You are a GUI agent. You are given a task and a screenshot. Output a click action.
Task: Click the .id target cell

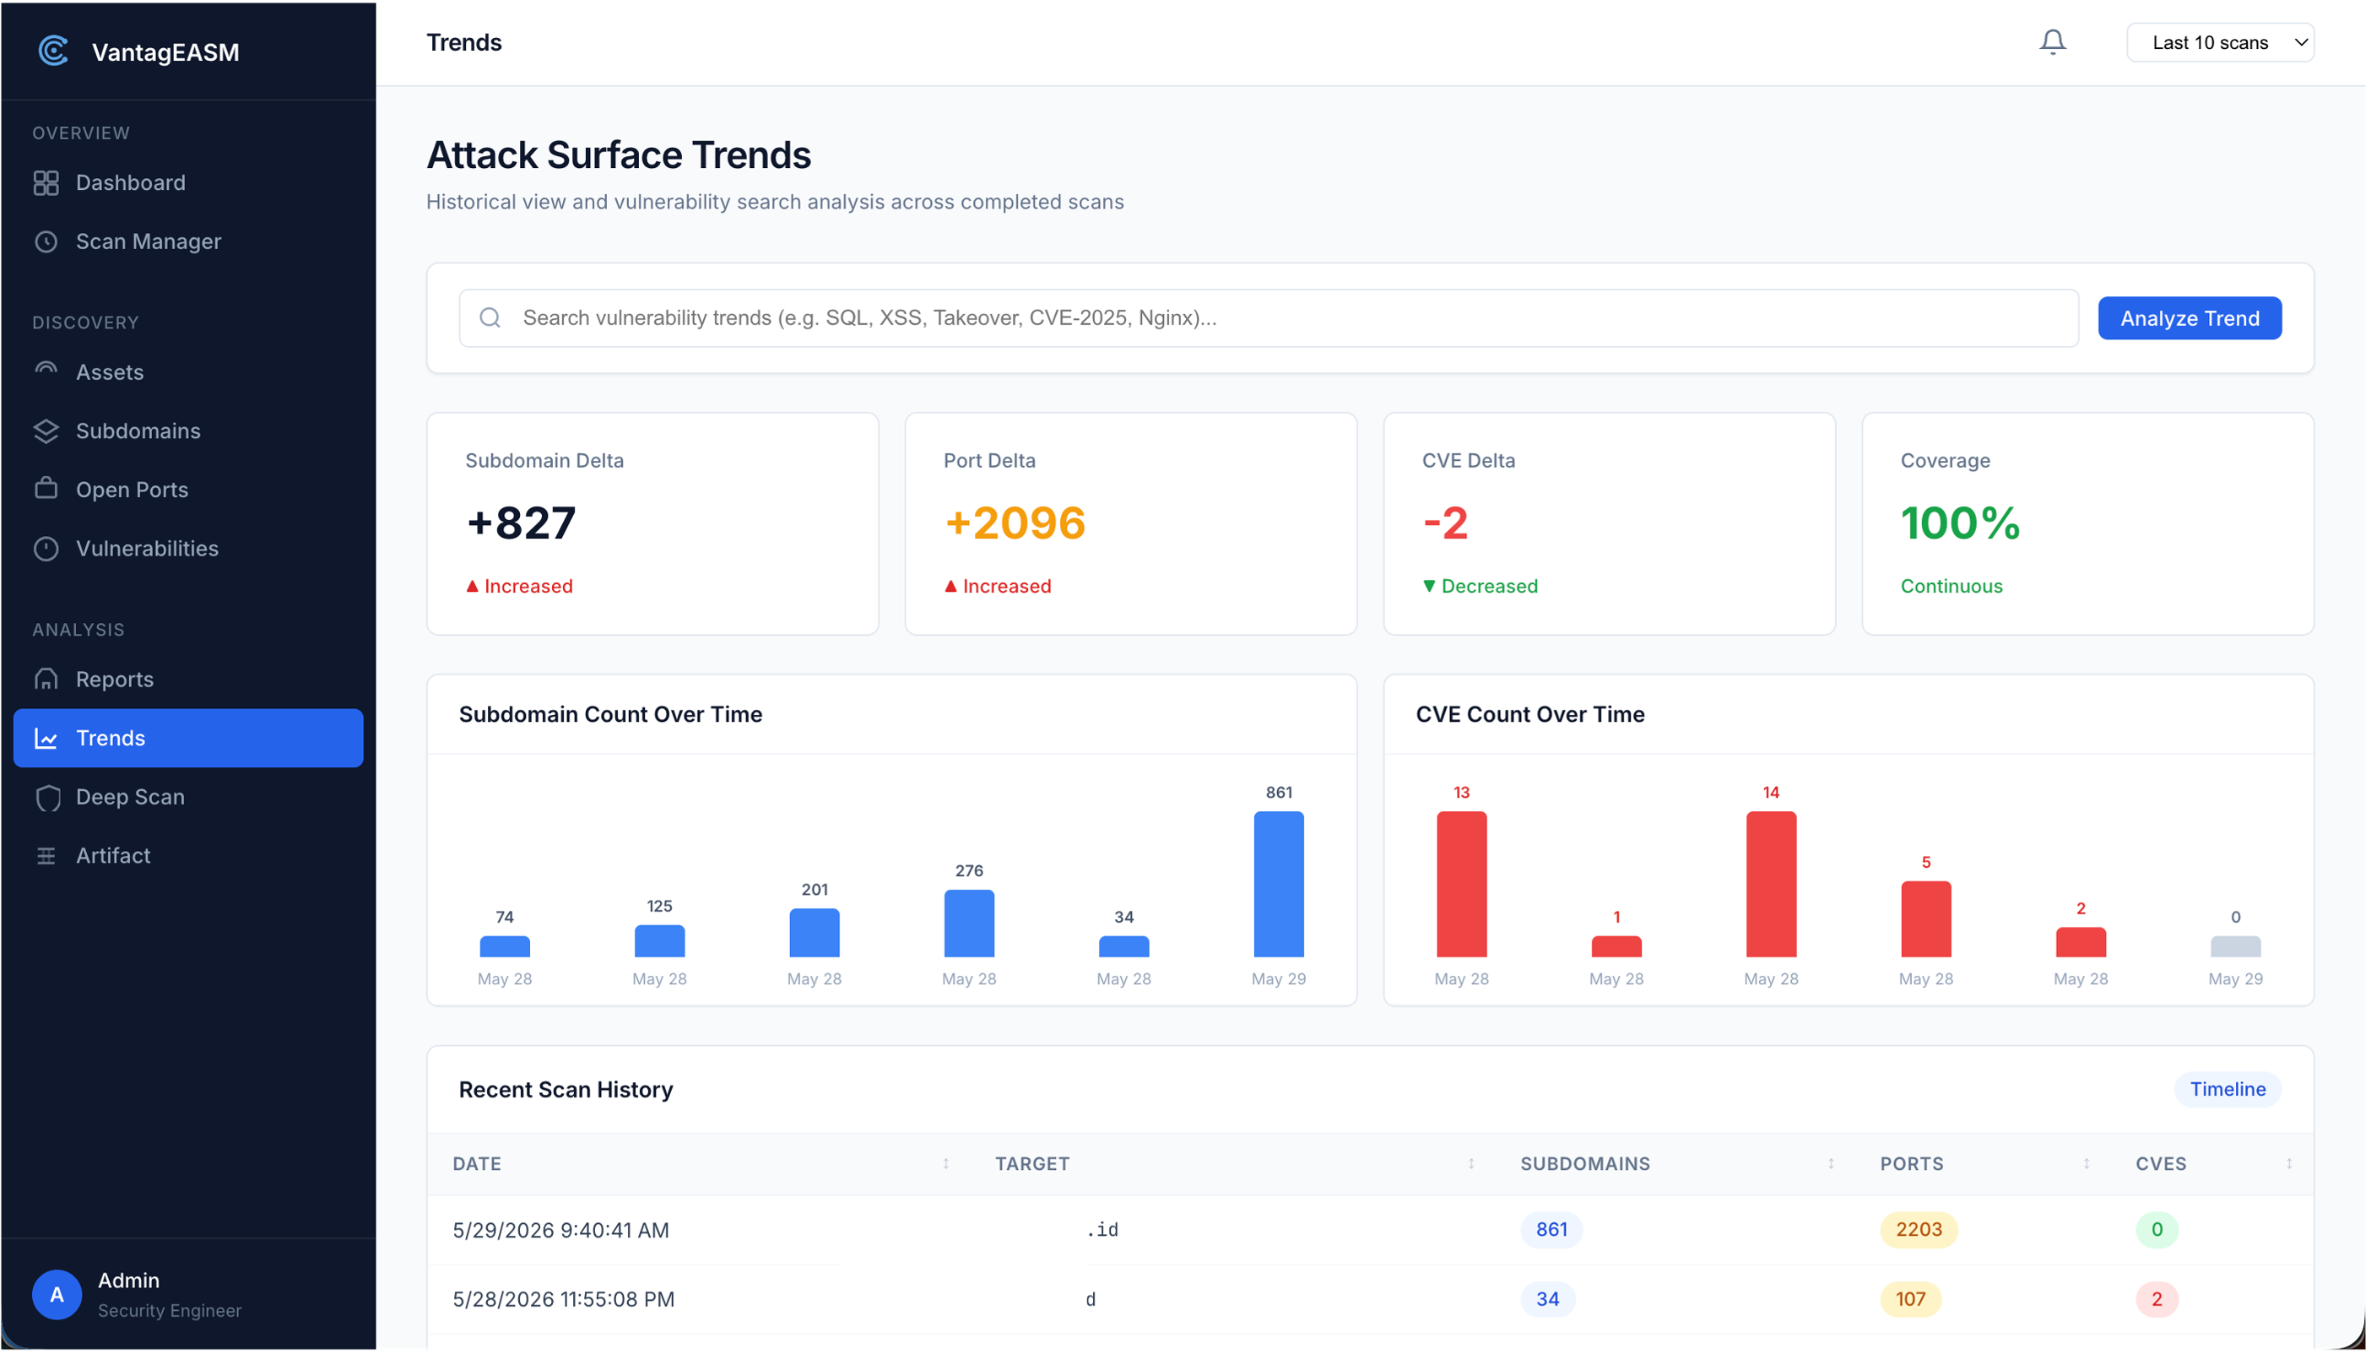point(1102,1229)
